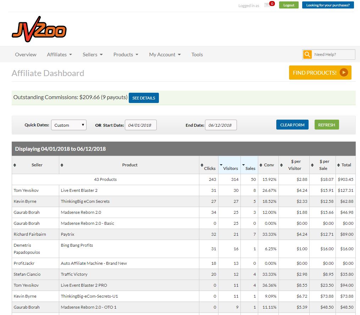Select the Live Event Blaster 2 product

[79, 190]
